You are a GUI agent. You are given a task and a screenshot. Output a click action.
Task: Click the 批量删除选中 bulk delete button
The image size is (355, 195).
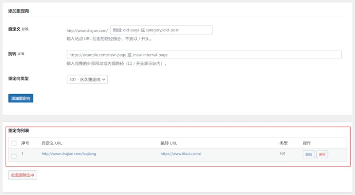click(23, 175)
